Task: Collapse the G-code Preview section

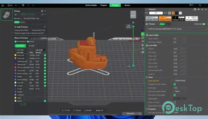Action: (x=45, y=27)
